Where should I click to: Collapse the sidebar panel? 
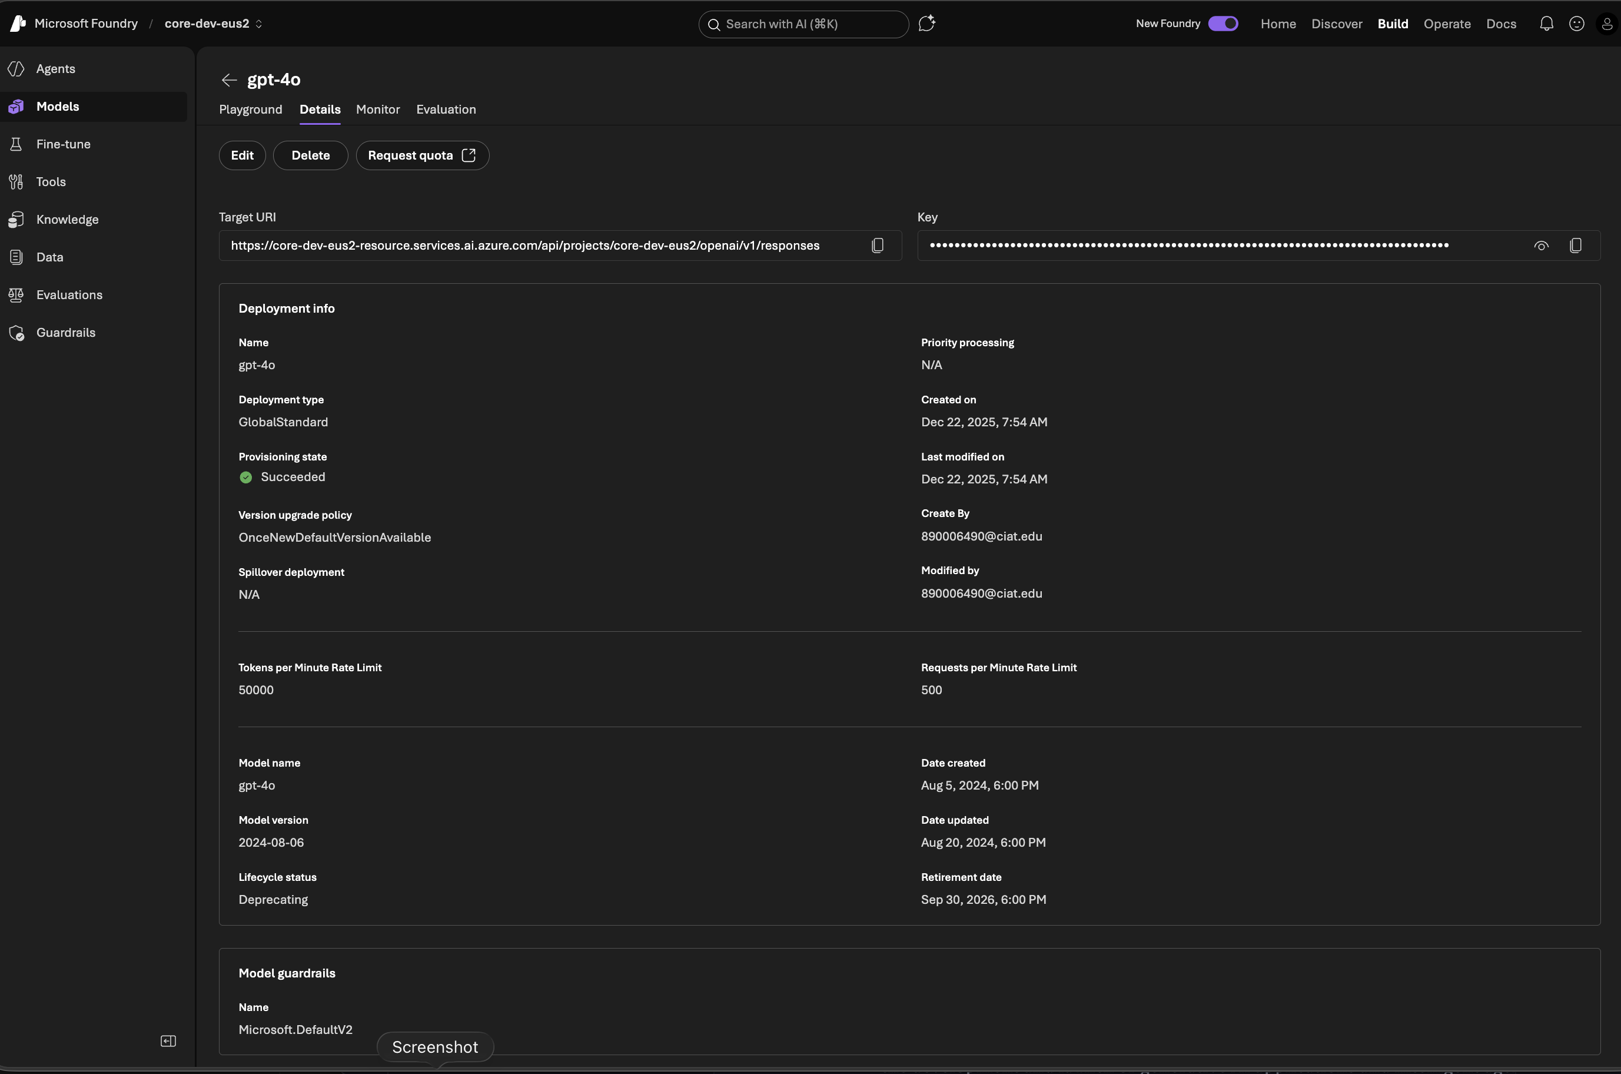(x=168, y=1041)
